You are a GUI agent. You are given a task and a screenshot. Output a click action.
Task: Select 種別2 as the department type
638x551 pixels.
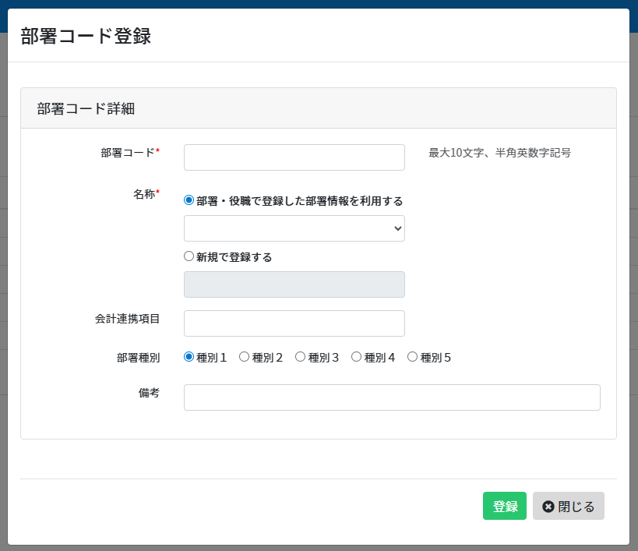pos(244,357)
